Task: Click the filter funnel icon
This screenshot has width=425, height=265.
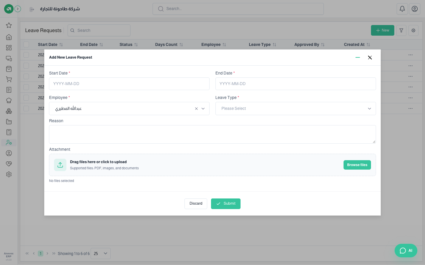Action: 401,30
